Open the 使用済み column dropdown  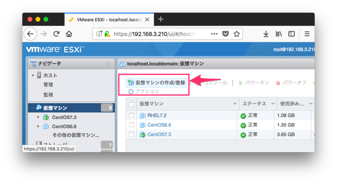coord(311,104)
